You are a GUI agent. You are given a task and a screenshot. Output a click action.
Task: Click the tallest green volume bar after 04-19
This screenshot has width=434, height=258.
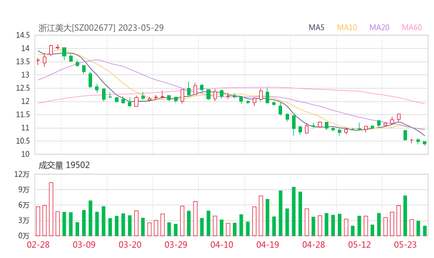pyautogui.click(x=294, y=212)
